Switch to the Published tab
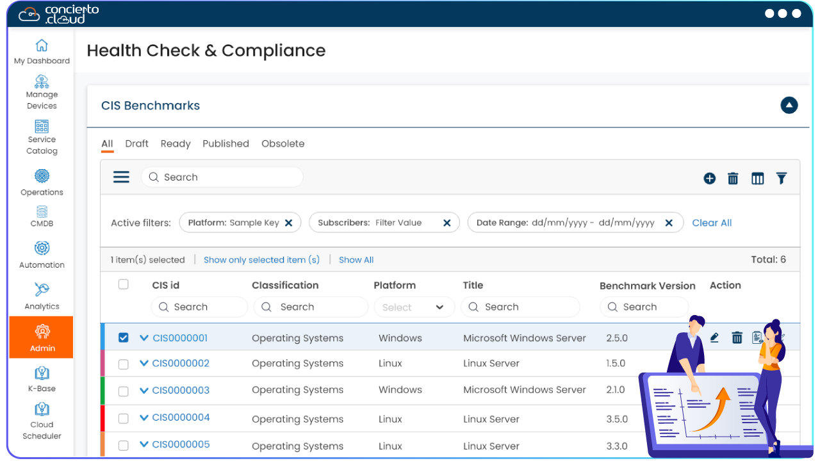This screenshot has width=820, height=461. pos(225,143)
